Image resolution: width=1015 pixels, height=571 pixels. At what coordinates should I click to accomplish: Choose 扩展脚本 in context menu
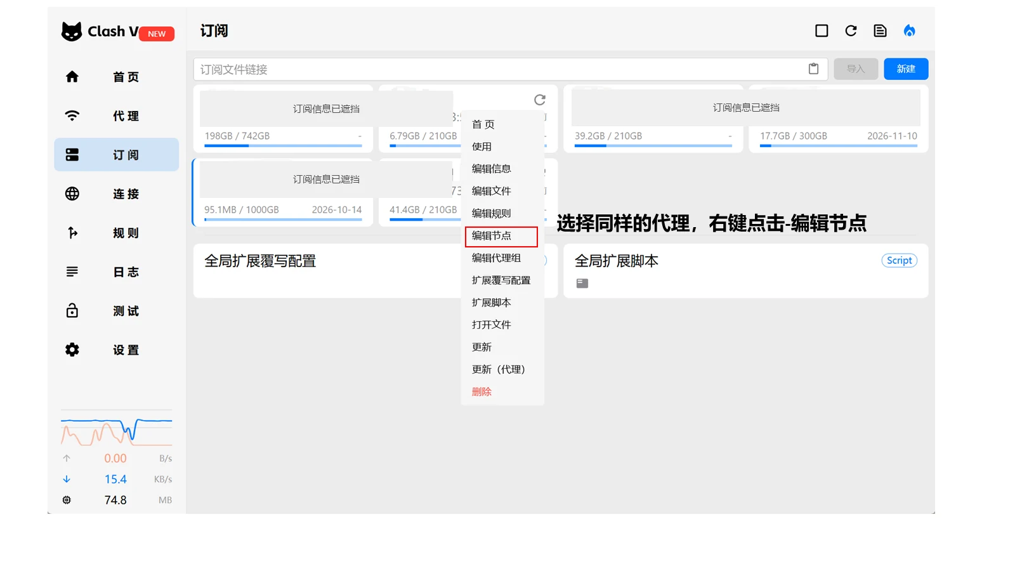(x=502, y=303)
